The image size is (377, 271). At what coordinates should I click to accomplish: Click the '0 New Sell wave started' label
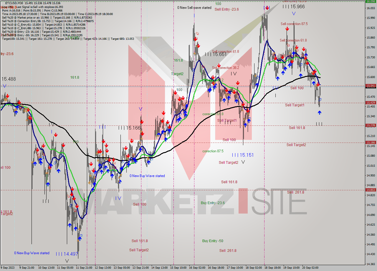pyautogui.click(x=194, y=8)
